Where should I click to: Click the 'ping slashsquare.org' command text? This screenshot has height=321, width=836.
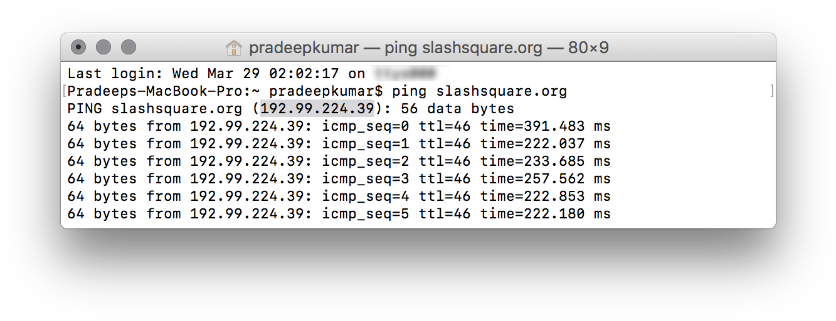point(480,91)
